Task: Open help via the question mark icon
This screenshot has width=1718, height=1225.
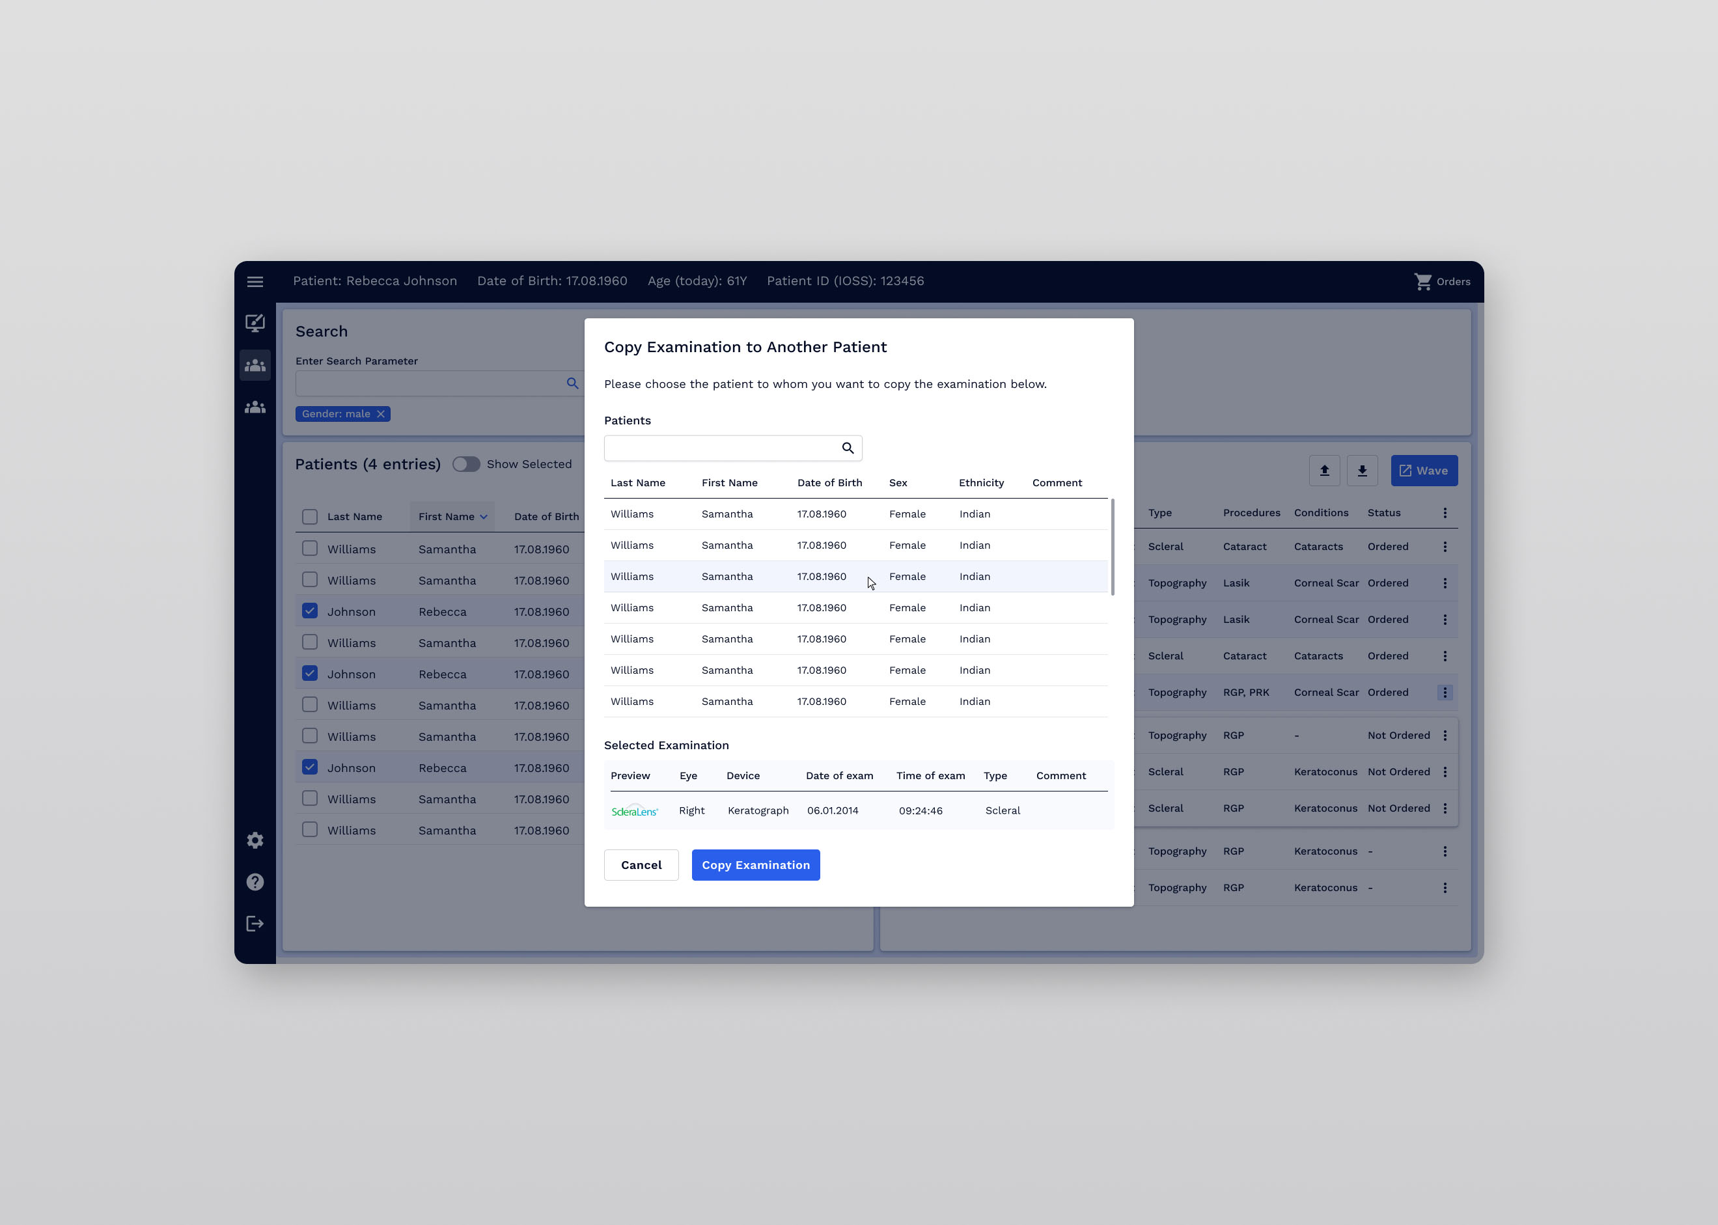Action: (x=255, y=882)
